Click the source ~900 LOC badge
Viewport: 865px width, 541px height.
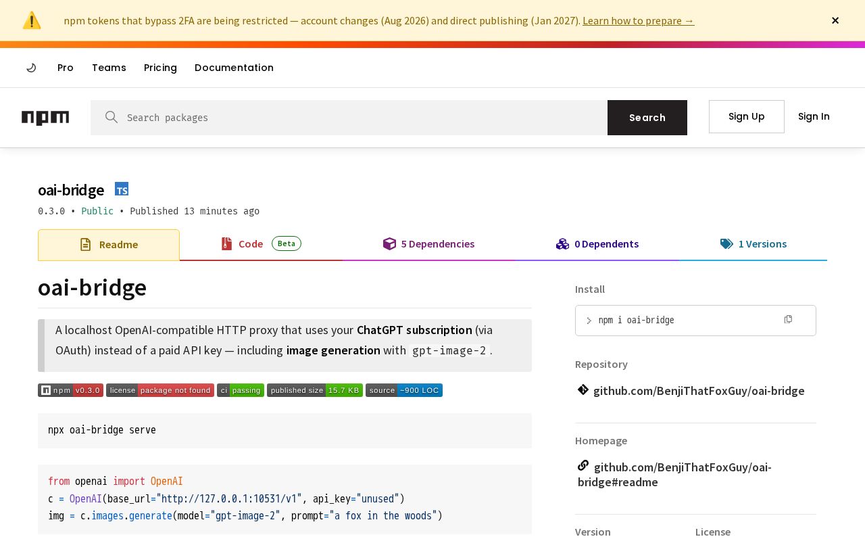click(x=404, y=390)
